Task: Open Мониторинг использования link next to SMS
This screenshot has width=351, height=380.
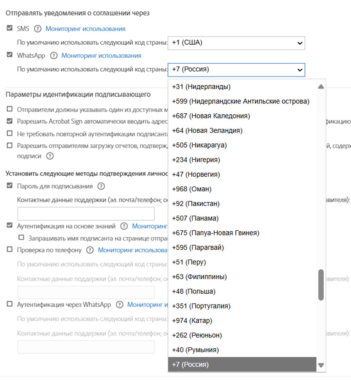Action: [x=85, y=29]
